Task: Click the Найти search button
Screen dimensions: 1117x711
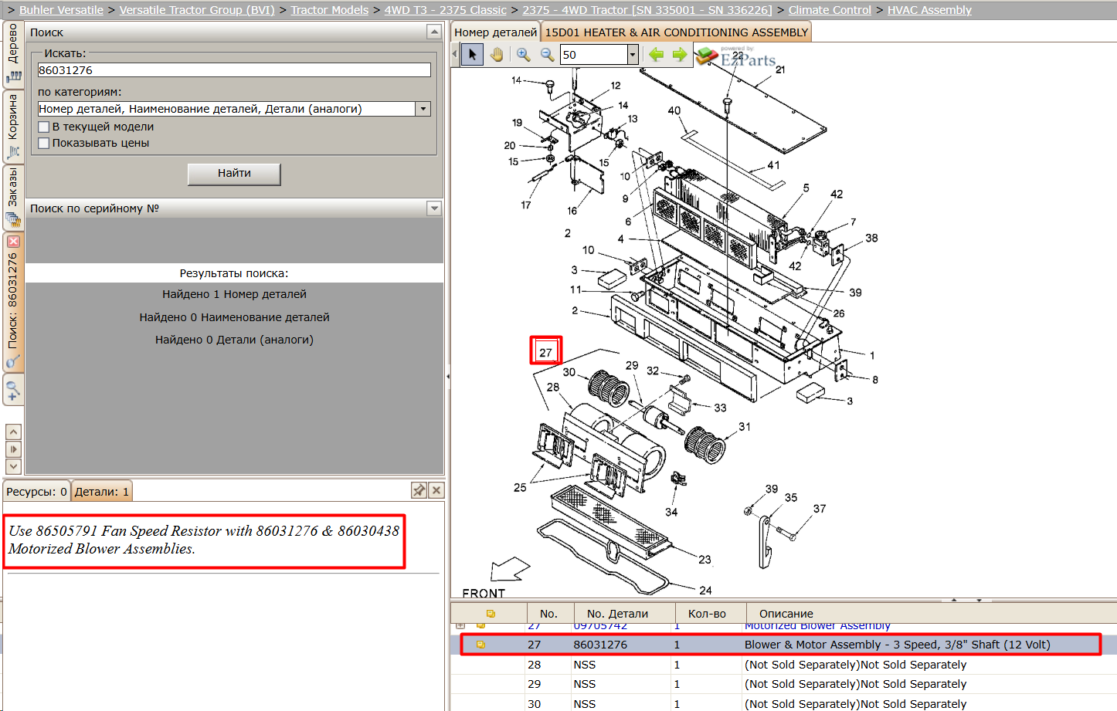Action: tap(234, 174)
